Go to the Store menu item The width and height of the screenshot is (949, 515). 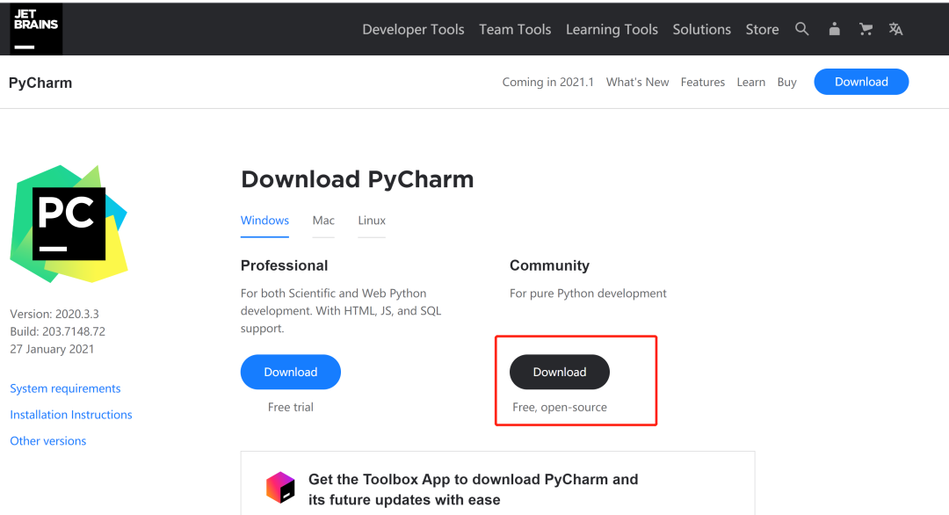point(762,29)
